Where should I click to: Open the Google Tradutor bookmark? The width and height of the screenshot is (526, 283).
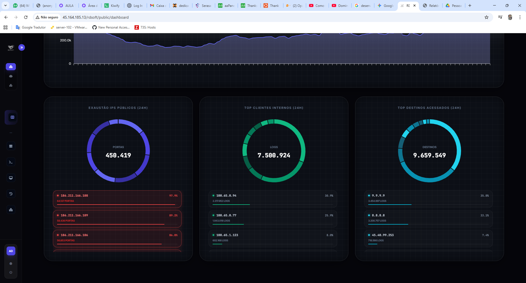(31, 27)
